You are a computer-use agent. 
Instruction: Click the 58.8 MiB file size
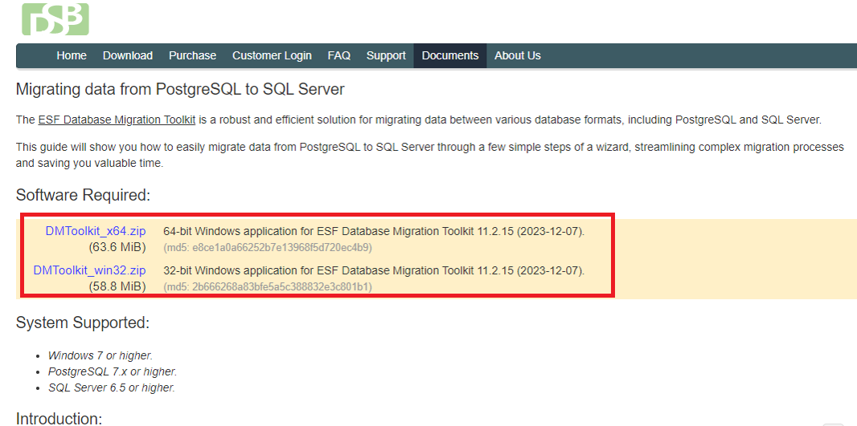point(117,286)
